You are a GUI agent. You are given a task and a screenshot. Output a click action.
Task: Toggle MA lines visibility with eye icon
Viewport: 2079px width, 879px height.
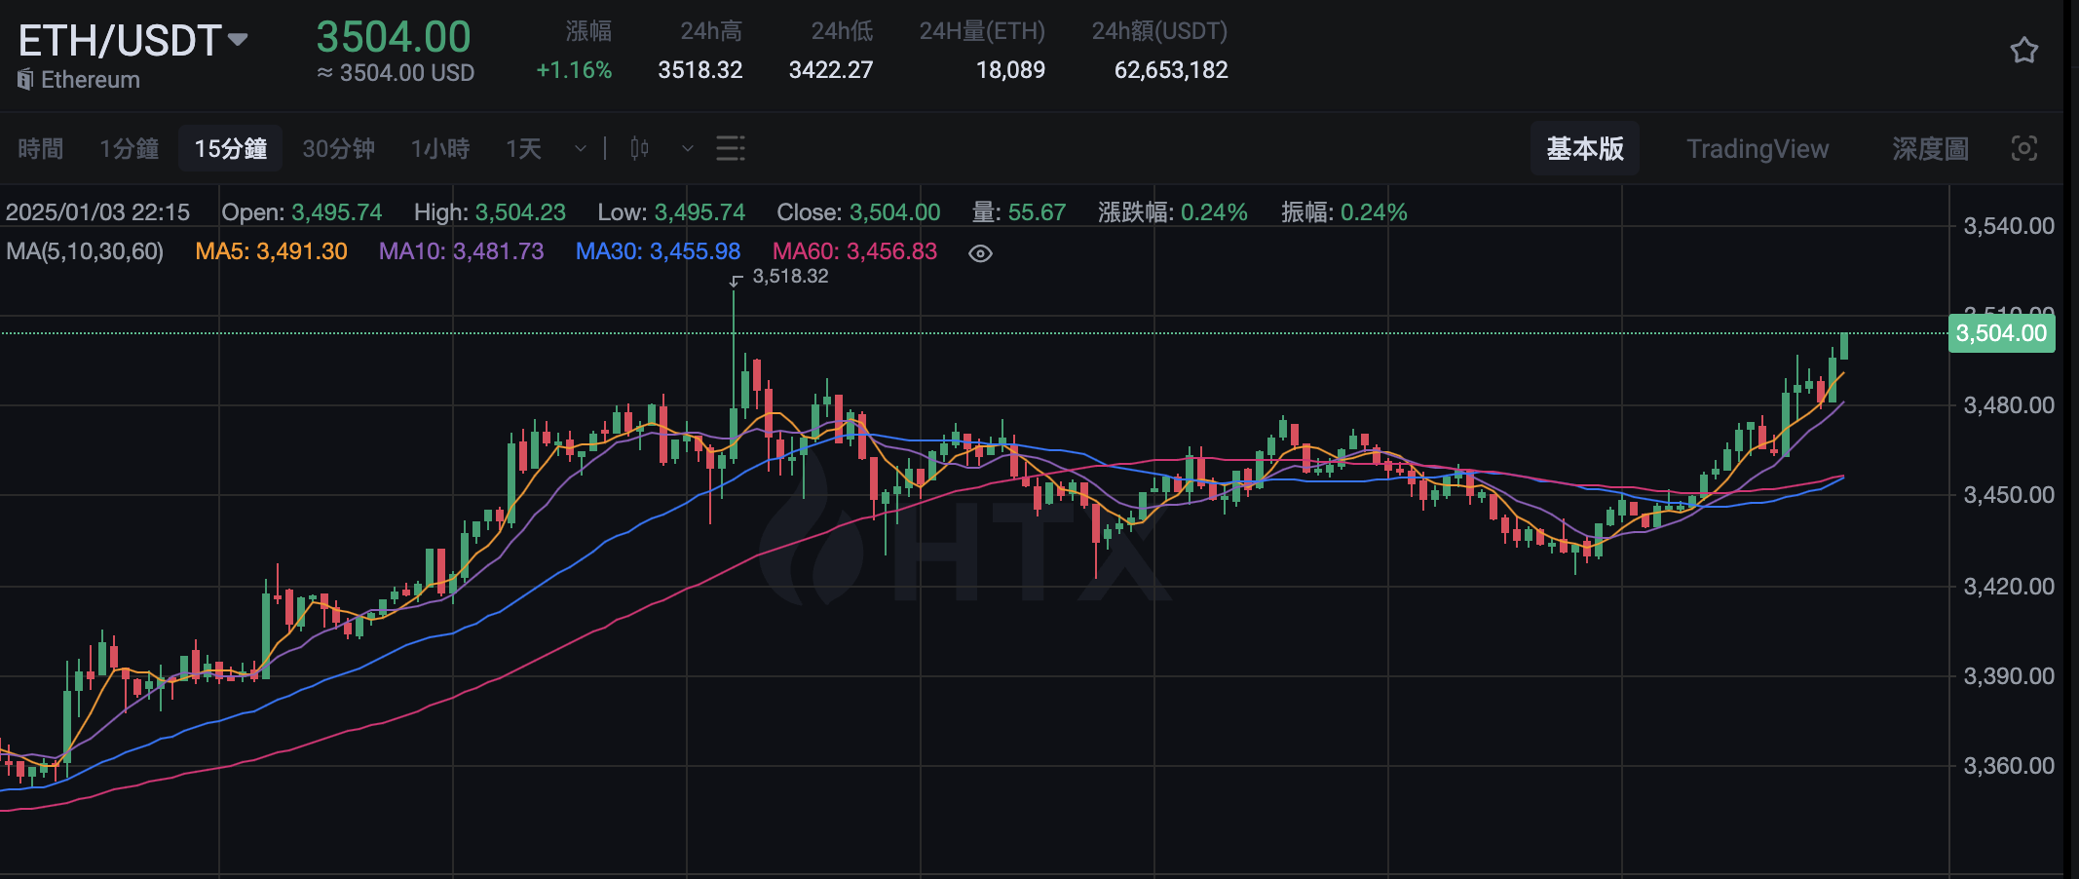[x=979, y=252]
